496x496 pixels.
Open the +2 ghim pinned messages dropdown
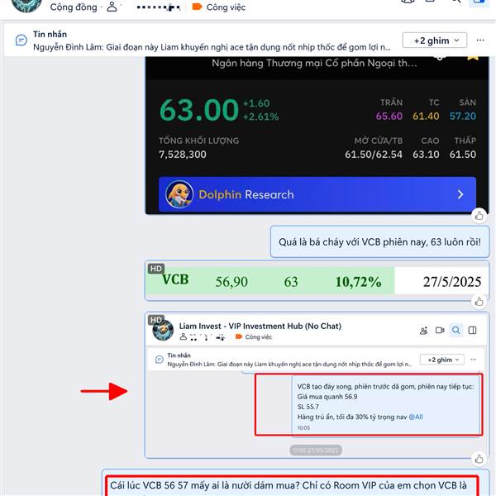(x=434, y=41)
